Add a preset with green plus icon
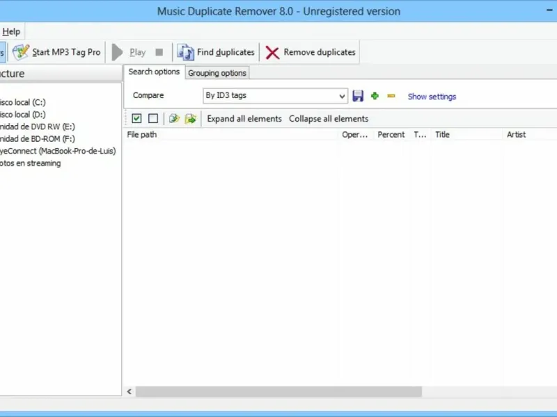Viewport: 557px width, 417px height. tap(375, 96)
